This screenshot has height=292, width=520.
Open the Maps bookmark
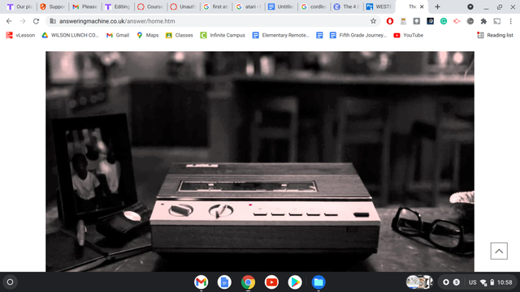click(x=148, y=35)
